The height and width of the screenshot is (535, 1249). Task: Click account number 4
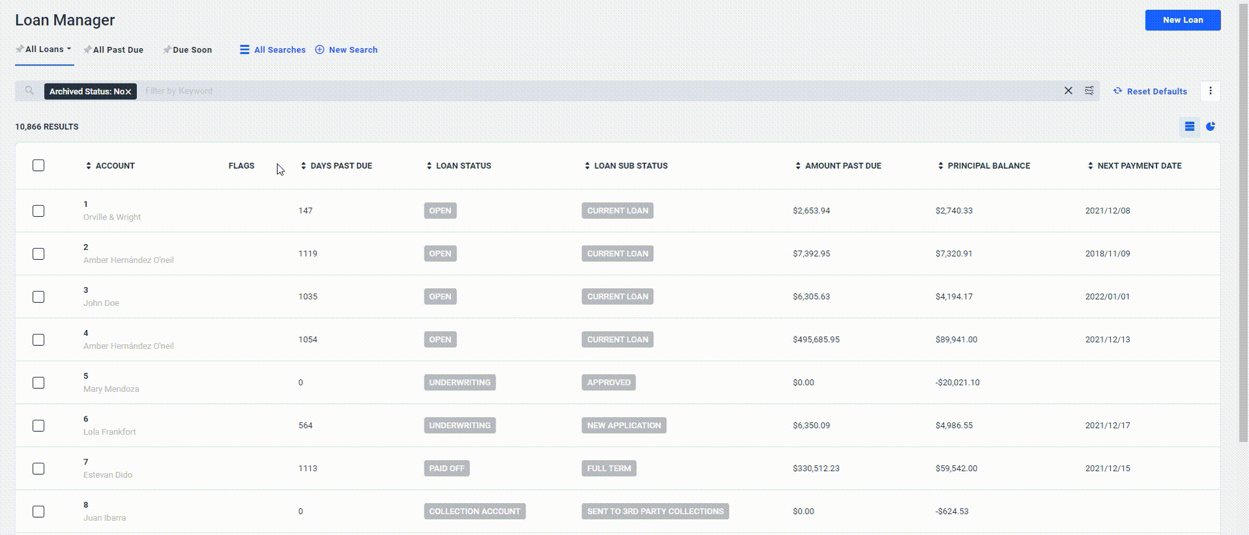(85, 333)
